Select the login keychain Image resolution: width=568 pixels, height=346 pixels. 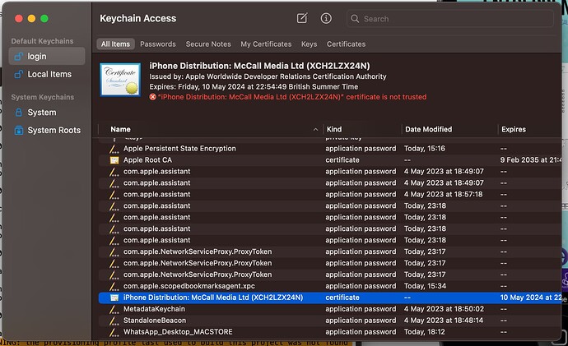[47, 57]
